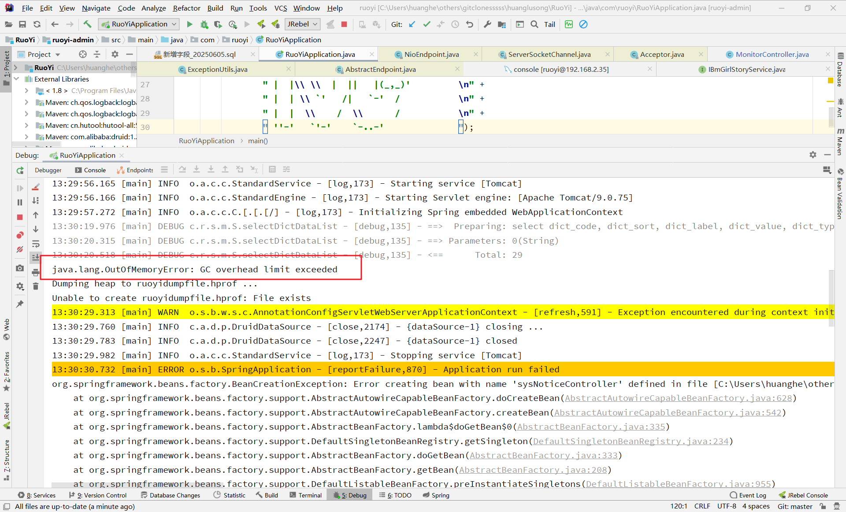Expand External Libraries tree node
Screen dimensions: 846x512
tap(16, 79)
